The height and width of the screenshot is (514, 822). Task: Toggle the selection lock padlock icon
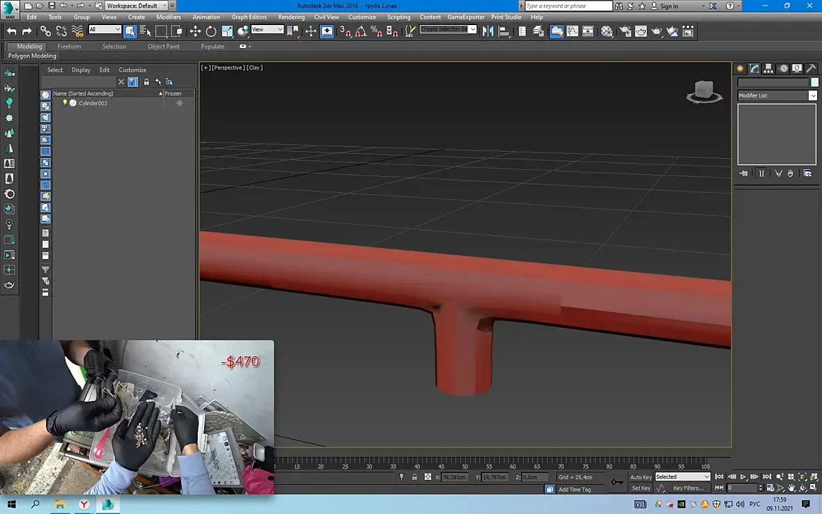click(414, 477)
